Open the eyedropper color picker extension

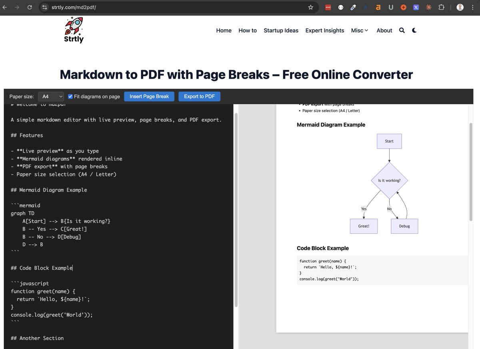pyautogui.click(x=353, y=7)
